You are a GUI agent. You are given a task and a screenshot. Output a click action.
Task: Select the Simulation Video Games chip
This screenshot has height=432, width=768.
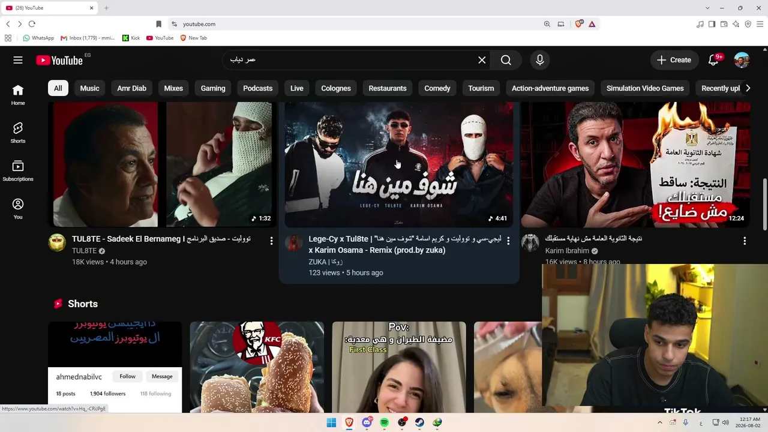[x=645, y=88]
